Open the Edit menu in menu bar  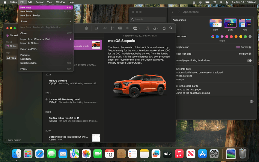click(30, 2)
